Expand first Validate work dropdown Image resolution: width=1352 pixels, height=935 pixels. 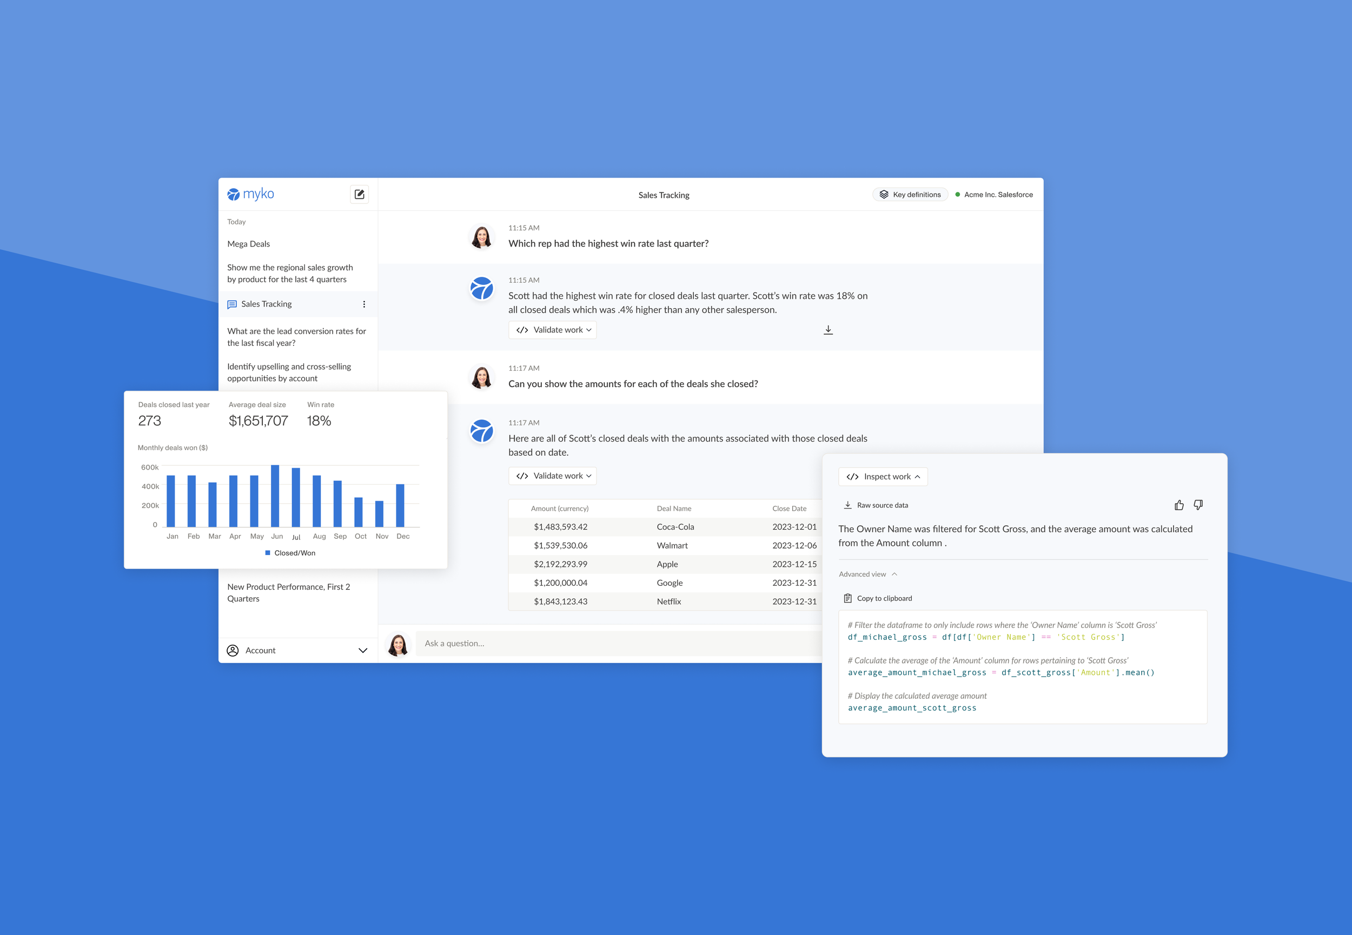pos(553,330)
